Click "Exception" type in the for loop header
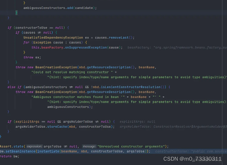 click(x=42, y=43)
